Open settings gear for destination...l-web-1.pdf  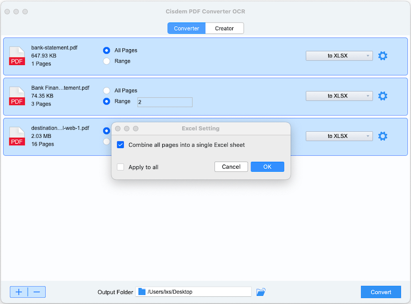383,136
